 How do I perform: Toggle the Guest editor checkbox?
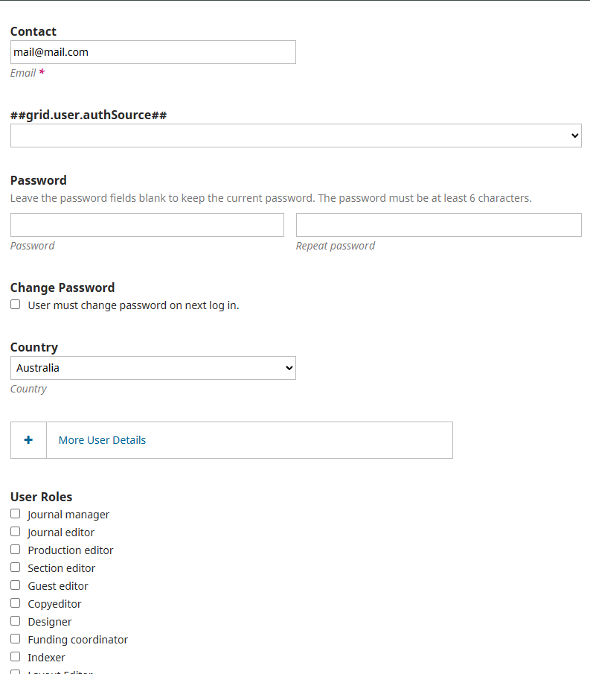coord(16,585)
